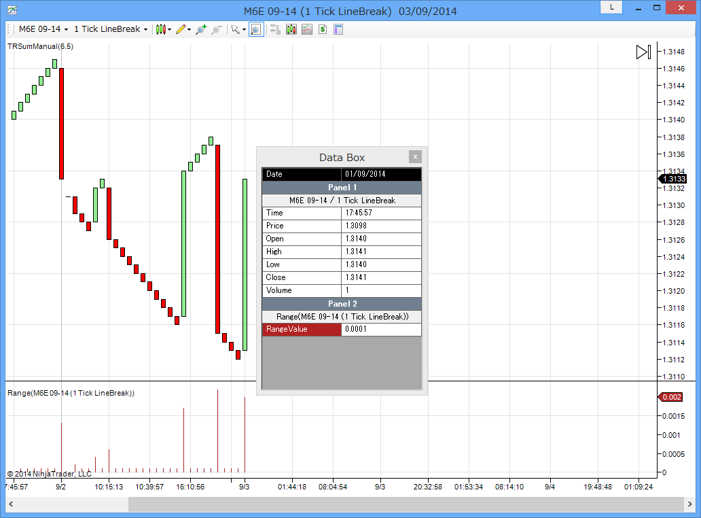Viewport: 701px width, 518px height.
Task: Click the horizontal scrollbar thumb
Action: pos(406,504)
